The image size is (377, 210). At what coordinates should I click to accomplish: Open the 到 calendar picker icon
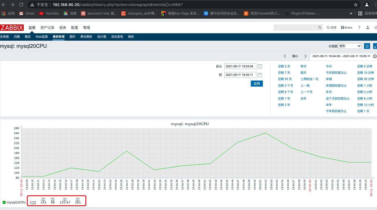tap(260, 75)
